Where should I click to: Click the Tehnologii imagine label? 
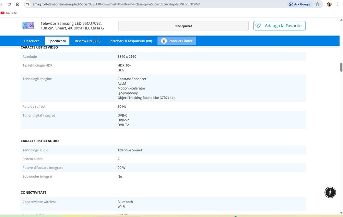37,79
